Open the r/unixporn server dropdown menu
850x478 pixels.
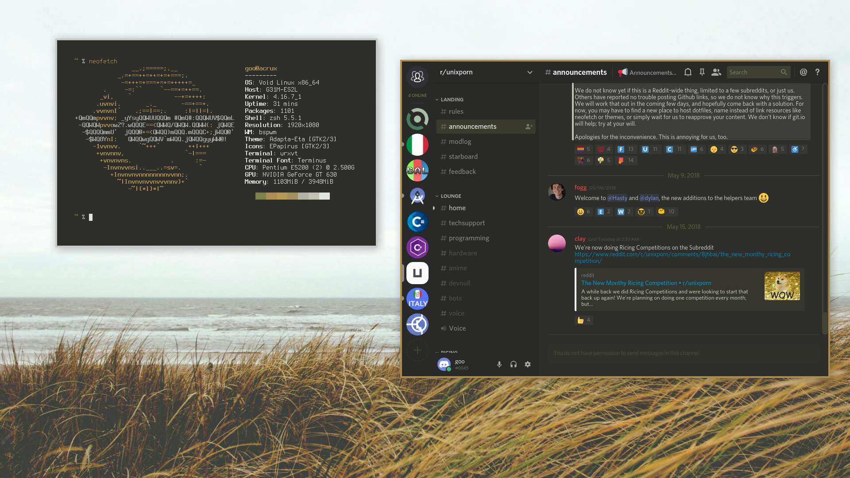coord(529,73)
